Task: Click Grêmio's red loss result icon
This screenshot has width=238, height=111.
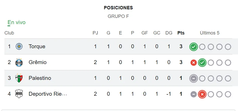Action: [194, 63]
